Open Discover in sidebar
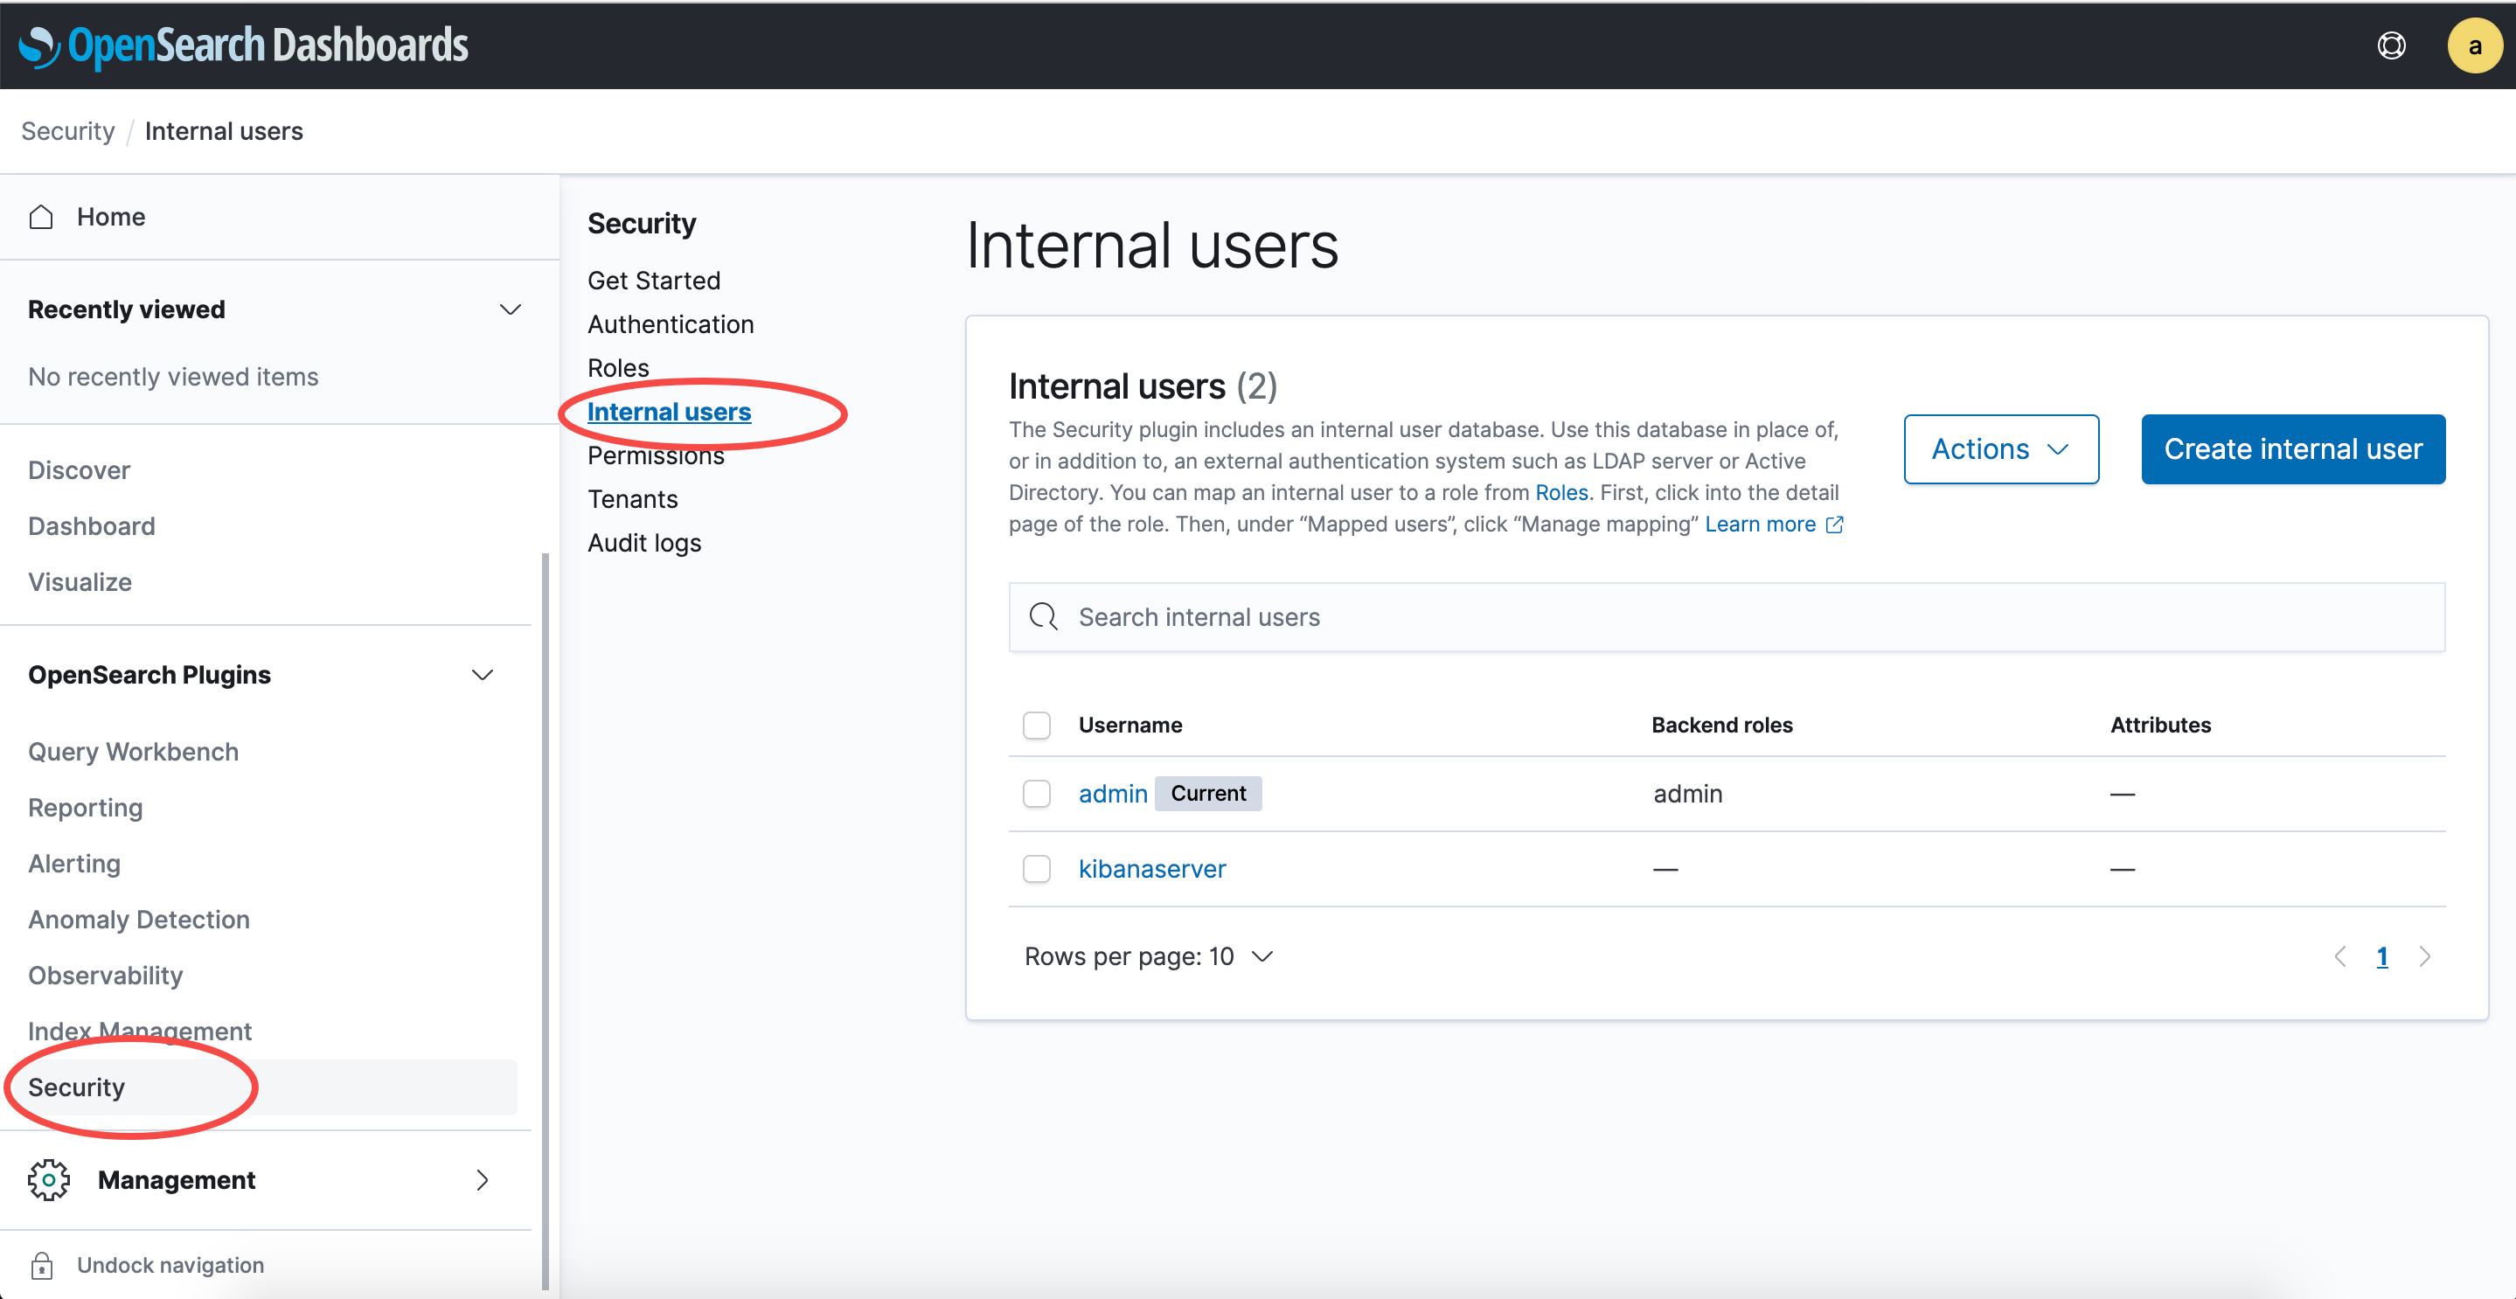This screenshot has width=2516, height=1299. (x=79, y=471)
